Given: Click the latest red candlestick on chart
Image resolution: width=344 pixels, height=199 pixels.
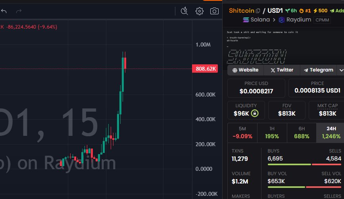Looking at the screenshot, I should pos(125,63).
